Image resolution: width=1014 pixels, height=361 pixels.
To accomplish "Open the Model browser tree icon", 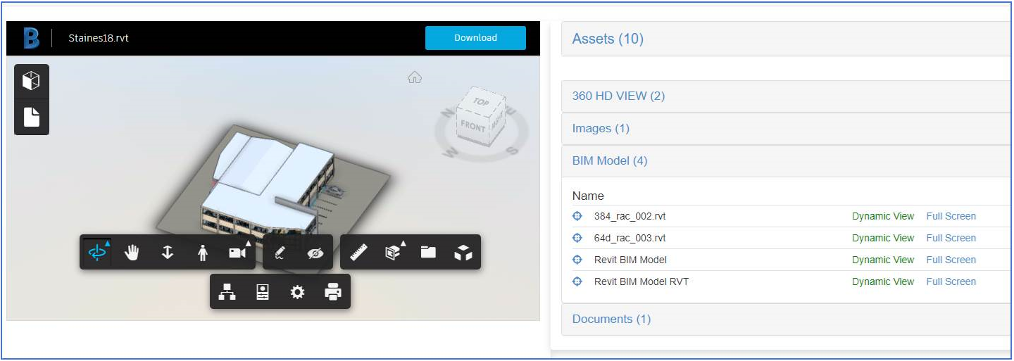I will click(227, 291).
